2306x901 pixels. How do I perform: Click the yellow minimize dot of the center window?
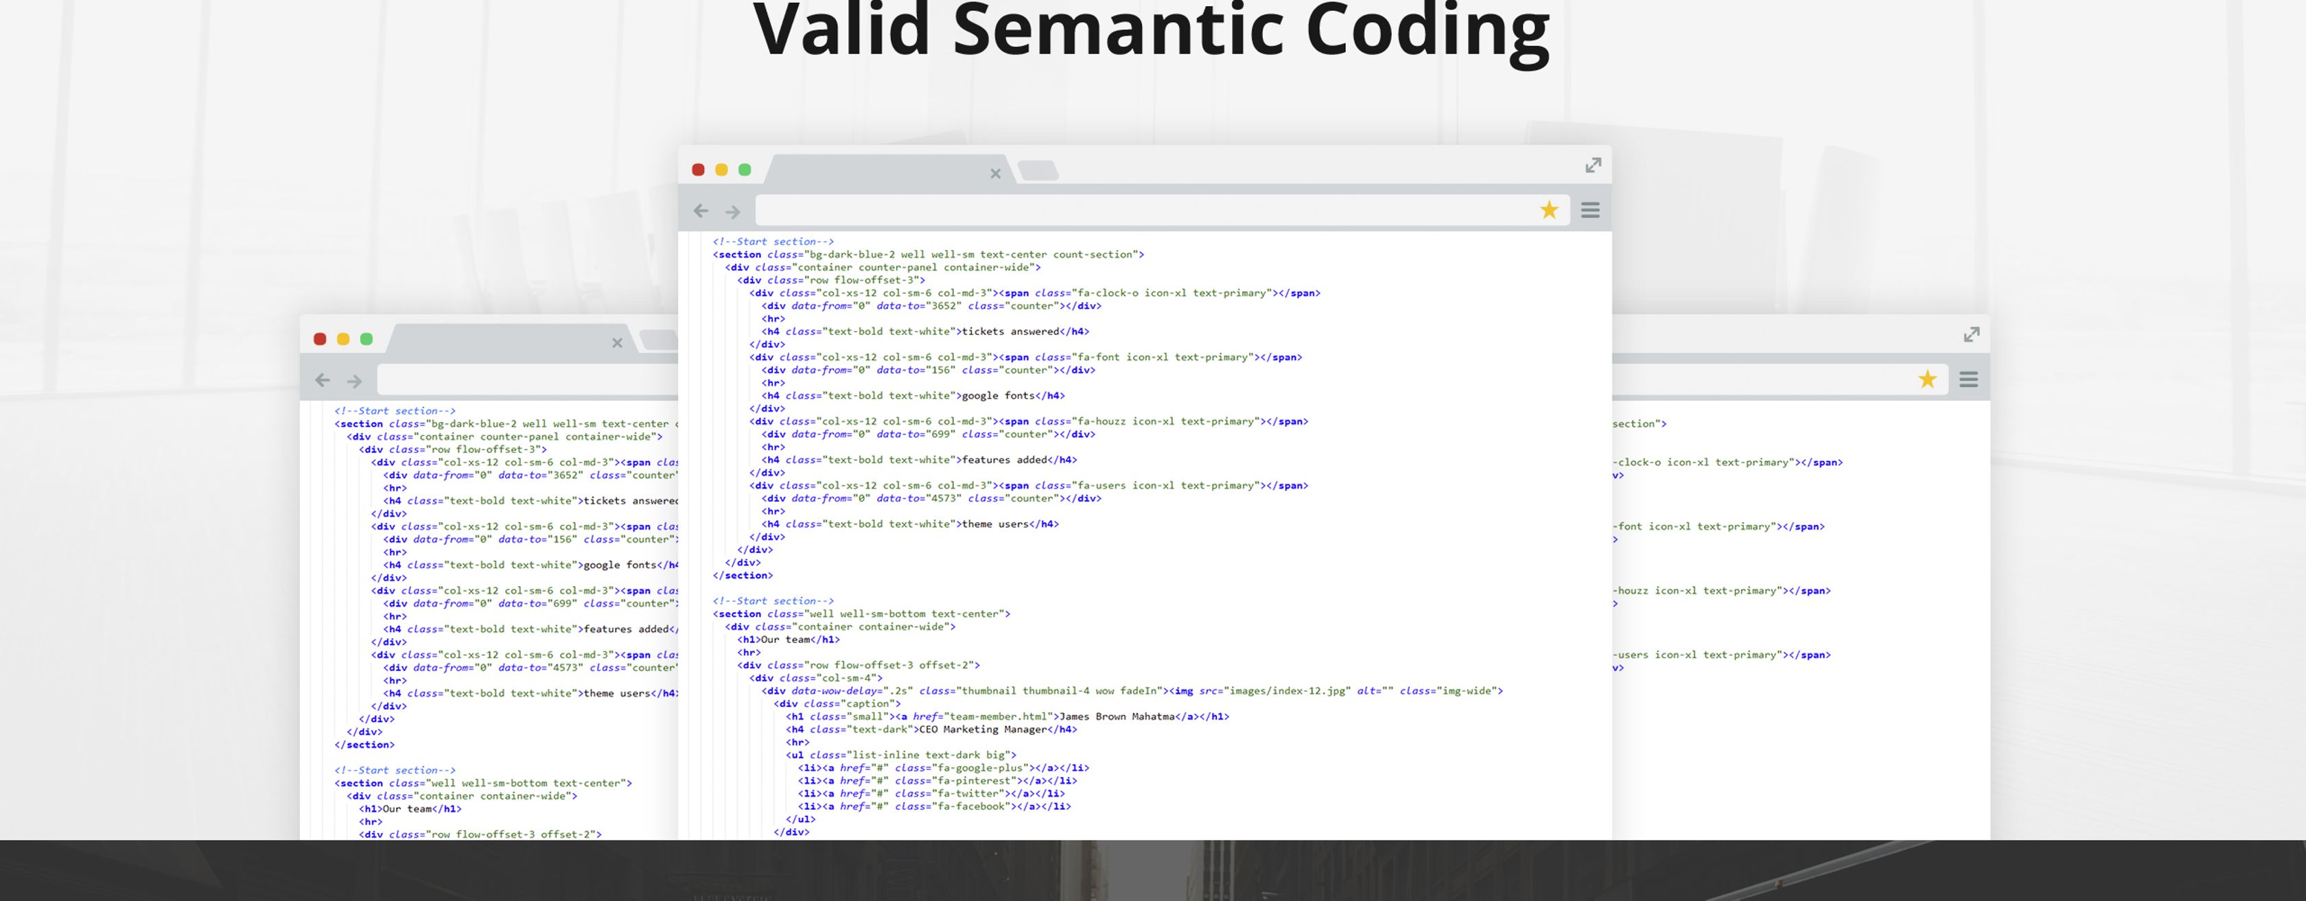pos(721,170)
